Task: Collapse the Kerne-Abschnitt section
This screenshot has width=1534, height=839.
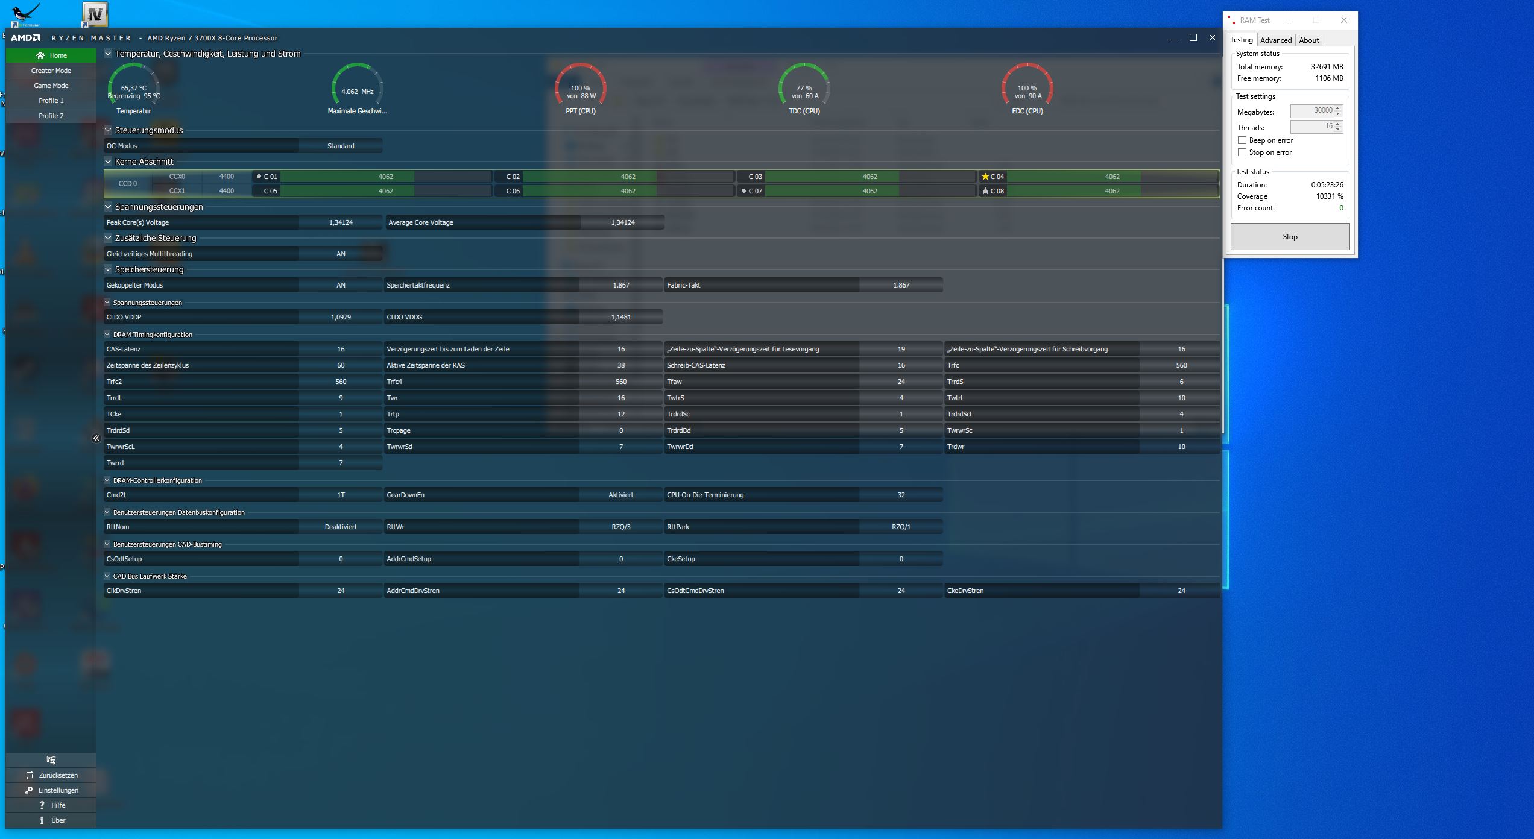Action: pos(108,162)
